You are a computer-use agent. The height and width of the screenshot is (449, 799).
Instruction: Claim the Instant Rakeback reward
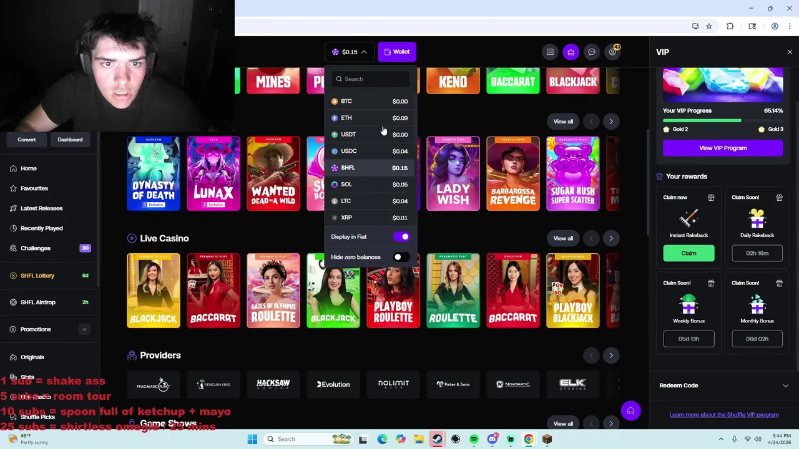click(689, 253)
